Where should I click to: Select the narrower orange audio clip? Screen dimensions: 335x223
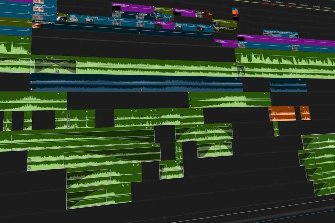(305, 113)
